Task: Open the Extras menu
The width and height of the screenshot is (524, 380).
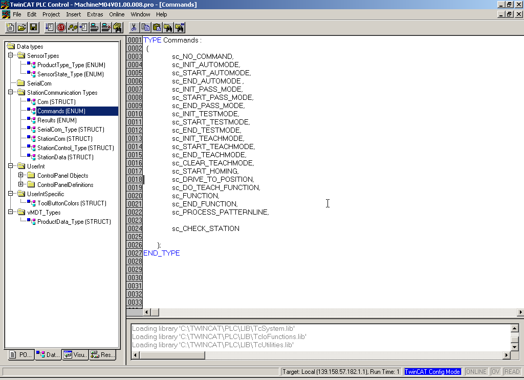Action: (x=95, y=14)
